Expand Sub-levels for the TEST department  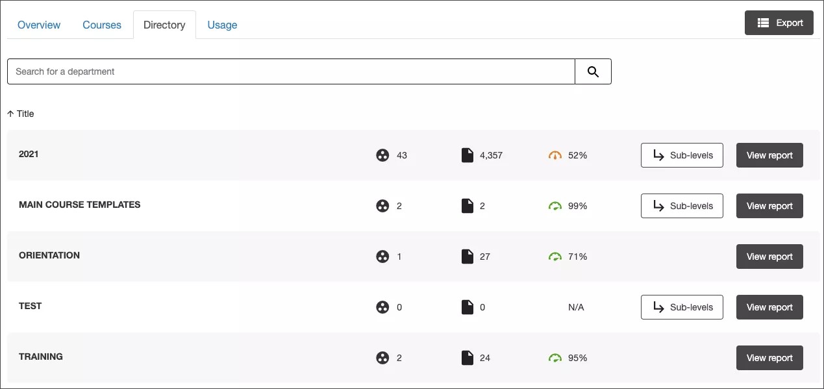(x=681, y=307)
